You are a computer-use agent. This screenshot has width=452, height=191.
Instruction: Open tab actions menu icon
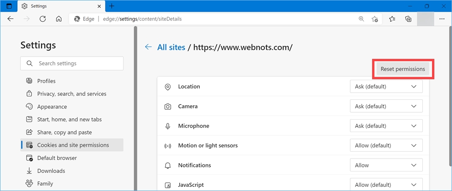click(x=9, y=6)
